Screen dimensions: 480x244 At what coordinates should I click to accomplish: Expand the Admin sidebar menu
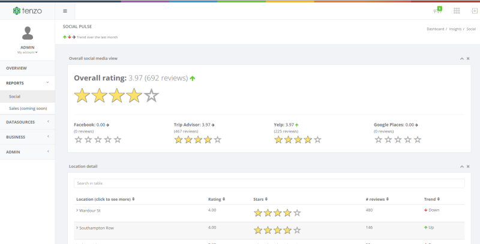[28, 152]
